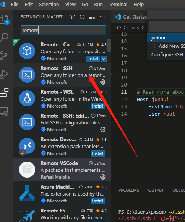Select the Remote FS extension icon

click(x=27, y=215)
